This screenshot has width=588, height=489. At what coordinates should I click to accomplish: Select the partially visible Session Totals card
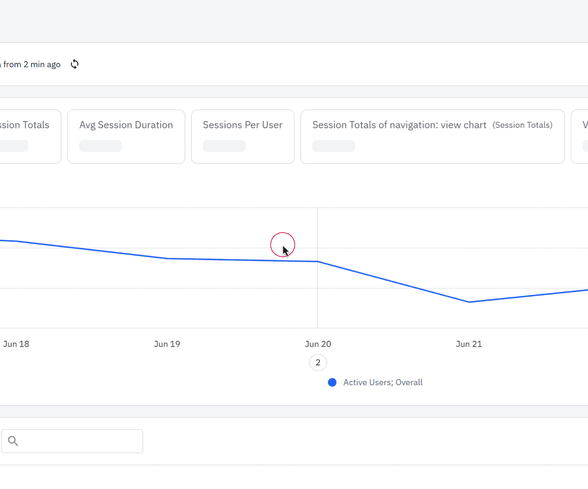coord(29,136)
